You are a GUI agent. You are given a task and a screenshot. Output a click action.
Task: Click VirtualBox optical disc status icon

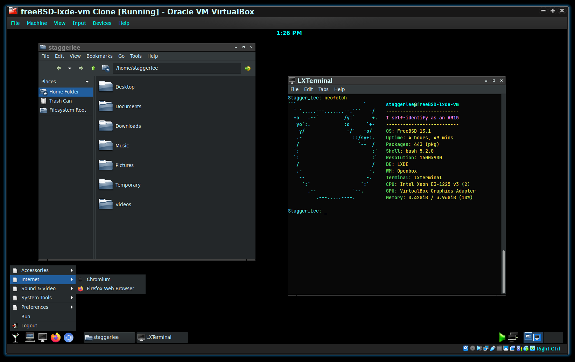(x=472, y=348)
